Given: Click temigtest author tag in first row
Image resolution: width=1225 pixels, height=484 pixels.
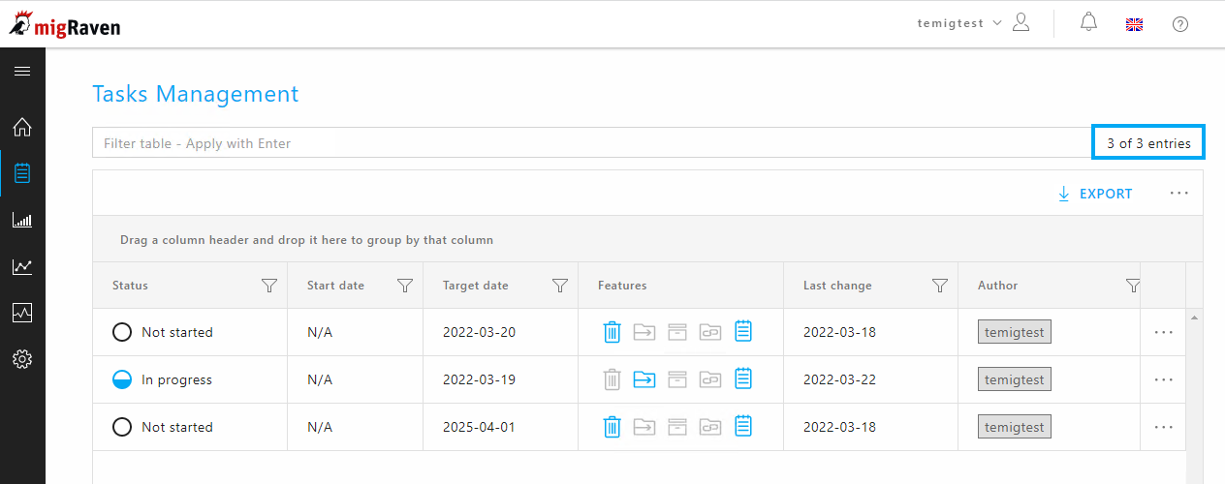Looking at the screenshot, I should (x=1015, y=332).
